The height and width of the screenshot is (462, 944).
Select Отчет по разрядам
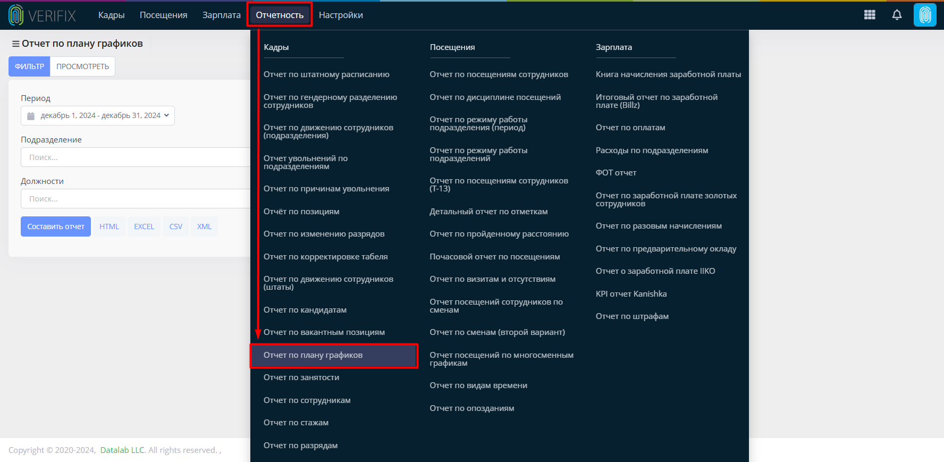tap(301, 446)
